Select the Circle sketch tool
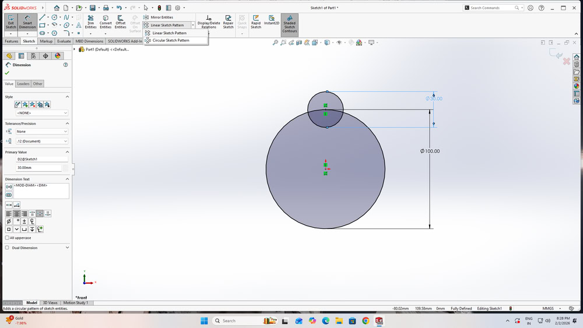Viewport: 583px width, 328px height. click(55, 17)
